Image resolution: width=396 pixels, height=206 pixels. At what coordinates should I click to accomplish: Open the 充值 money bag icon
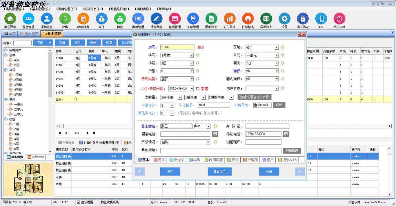coord(101,19)
